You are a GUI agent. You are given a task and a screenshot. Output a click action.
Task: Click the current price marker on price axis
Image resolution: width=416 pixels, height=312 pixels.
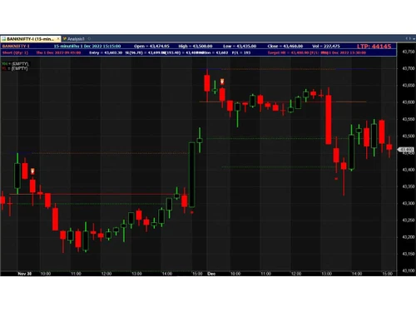point(406,150)
